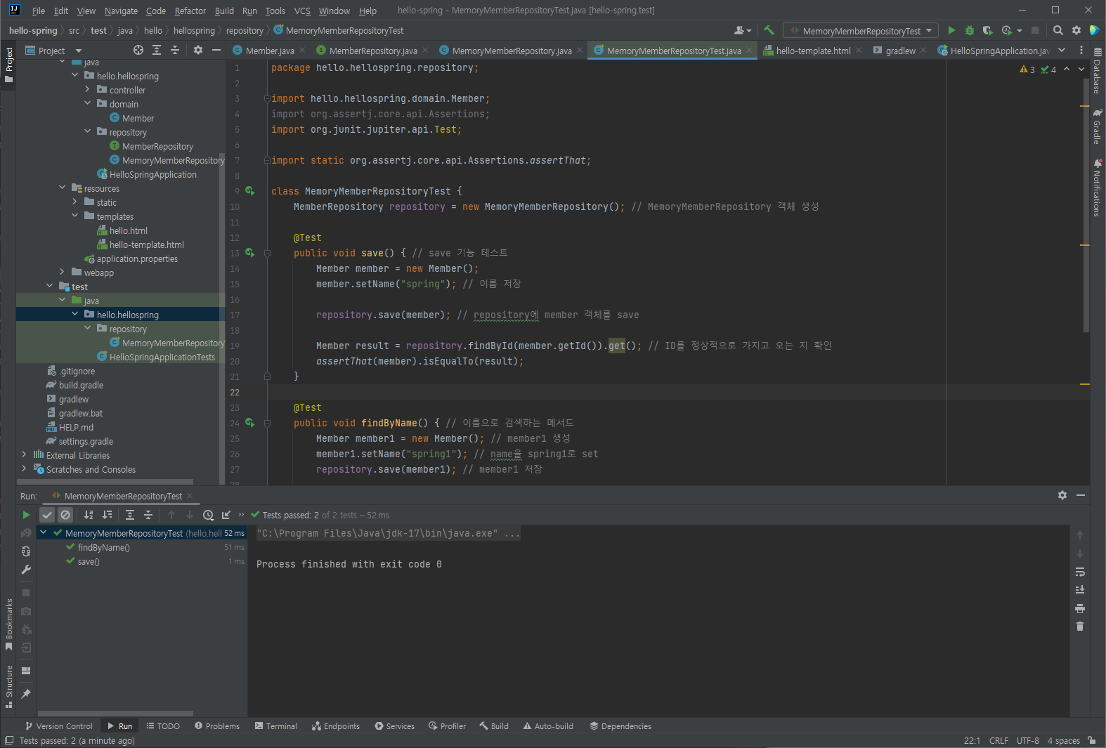Rerun tests in the Run panel

(26, 515)
